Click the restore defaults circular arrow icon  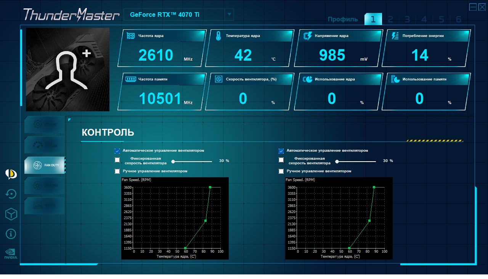(x=11, y=194)
